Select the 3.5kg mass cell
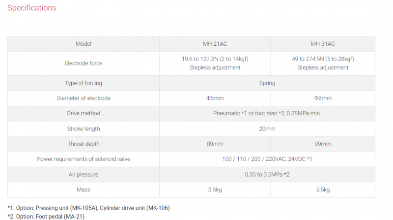Image resolution: width=393 pixels, height=220 pixels. pos(215,189)
